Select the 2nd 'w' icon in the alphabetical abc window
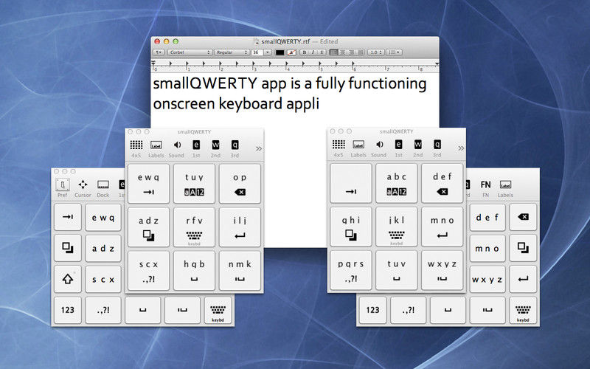Image resolution: width=590 pixels, height=369 pixels. 418,145
